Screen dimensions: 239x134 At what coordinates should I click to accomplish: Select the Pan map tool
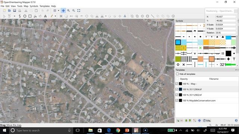tap(63, 10)
